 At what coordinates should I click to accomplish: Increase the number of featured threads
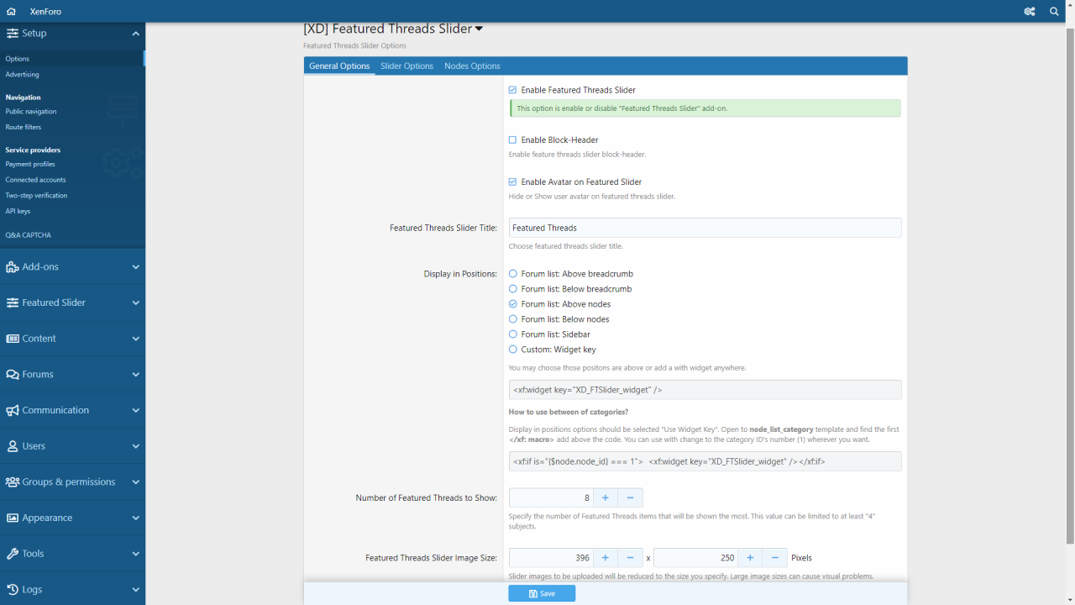click(605, 498)
